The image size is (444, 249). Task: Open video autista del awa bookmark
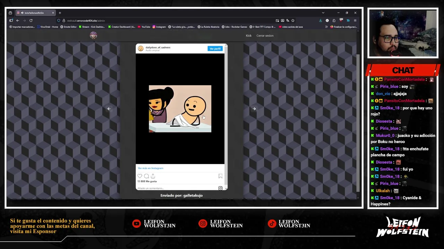pyautogui.click(x=291, y=27)
